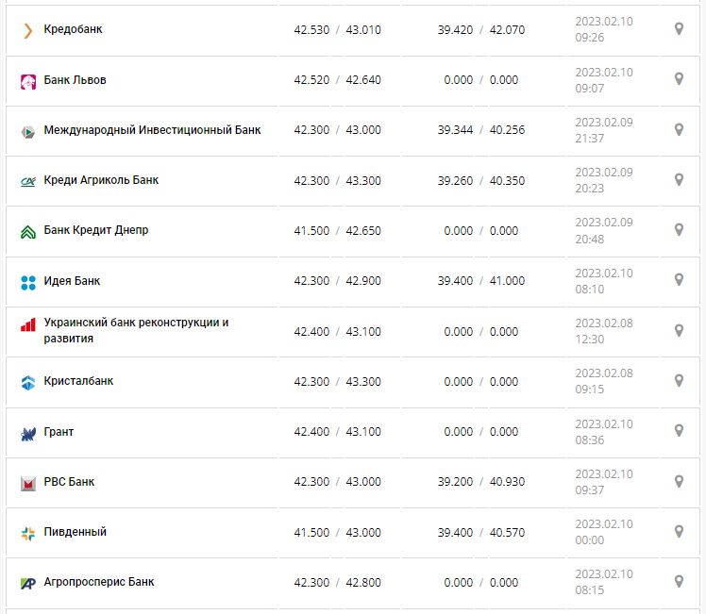This screenshot has height=614, width=706.
Task: Click the Идея Банк logo icon
Action: point(27,282)
